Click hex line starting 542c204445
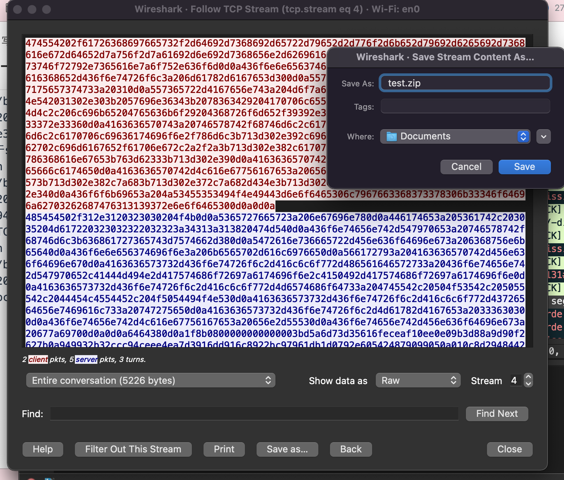 [275, 299]
